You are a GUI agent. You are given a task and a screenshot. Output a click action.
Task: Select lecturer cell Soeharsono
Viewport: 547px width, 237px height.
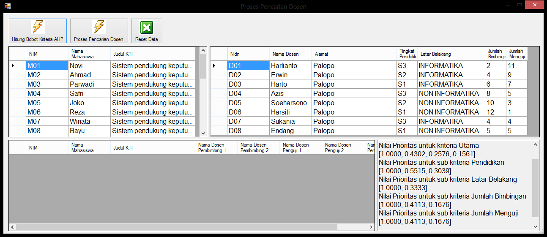tap(290, 103)
